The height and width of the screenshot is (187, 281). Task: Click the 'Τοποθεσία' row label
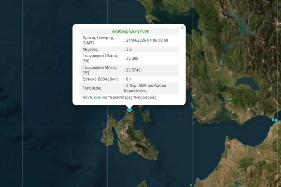click(92, 88)
